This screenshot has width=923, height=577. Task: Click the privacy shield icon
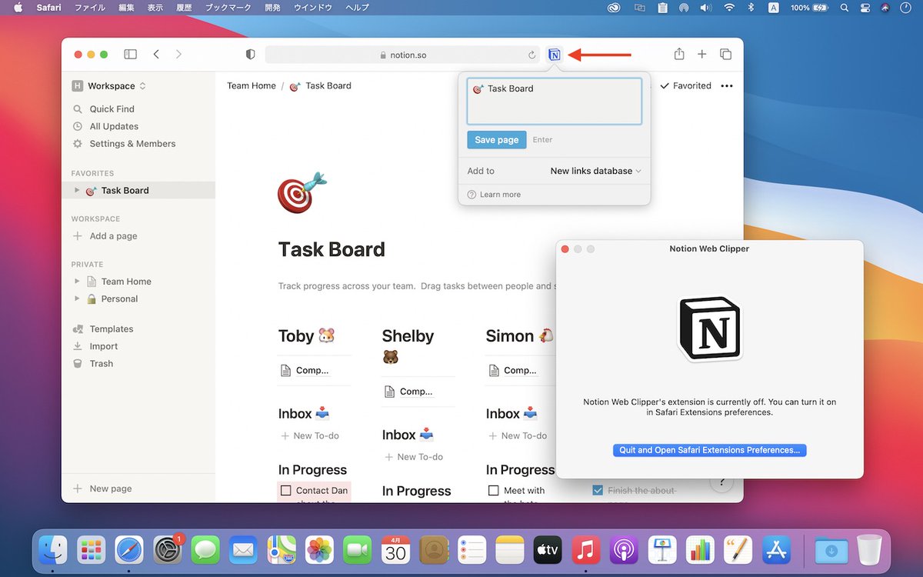(x=250, y=55)
